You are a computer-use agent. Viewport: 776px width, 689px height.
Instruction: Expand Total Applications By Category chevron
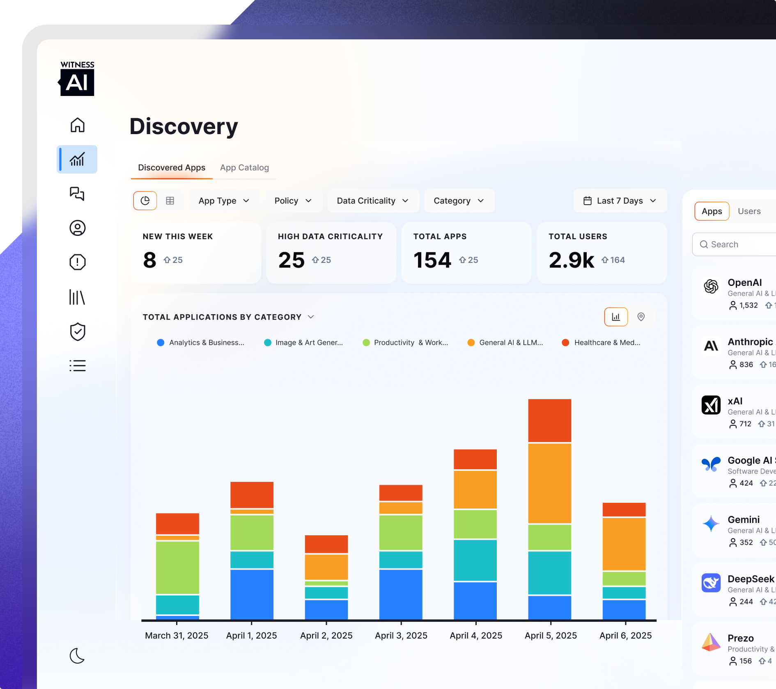[x=311, y=317]
